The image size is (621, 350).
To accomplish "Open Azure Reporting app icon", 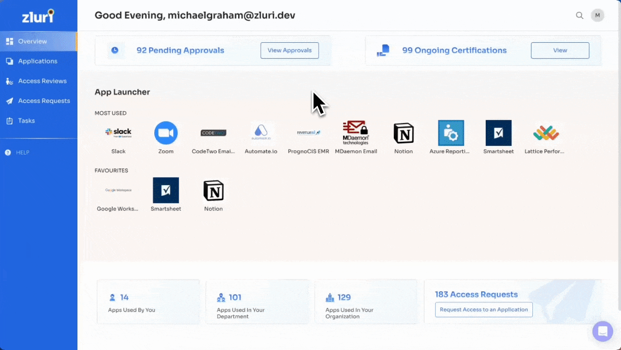I will click(451, 133).
